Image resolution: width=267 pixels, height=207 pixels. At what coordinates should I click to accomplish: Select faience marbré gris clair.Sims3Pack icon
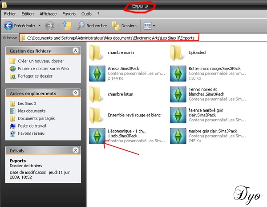(x=178, y=115)
